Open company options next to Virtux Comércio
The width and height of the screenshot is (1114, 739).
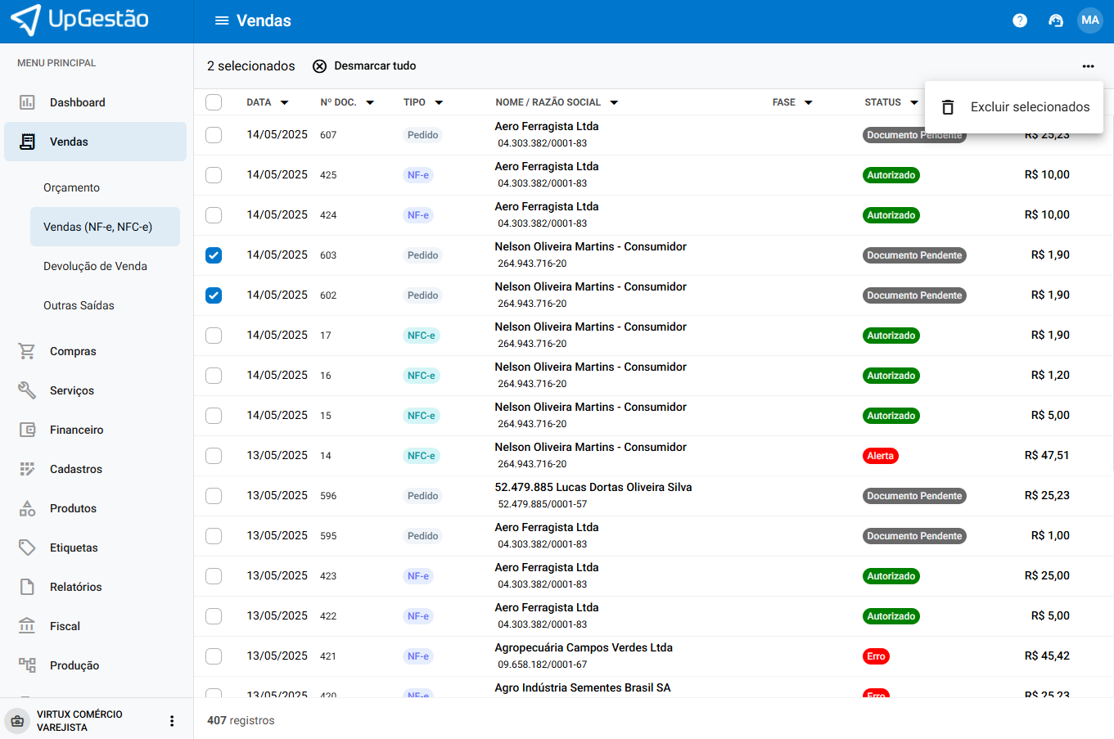point(172,720)
